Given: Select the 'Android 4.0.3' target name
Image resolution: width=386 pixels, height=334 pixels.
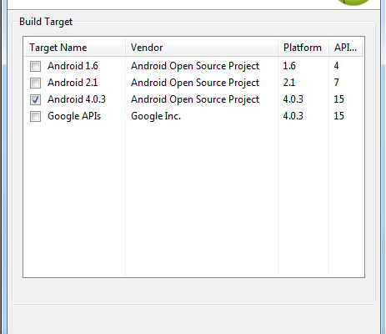Looking at the screenshot, I should [x=77, y=99].
